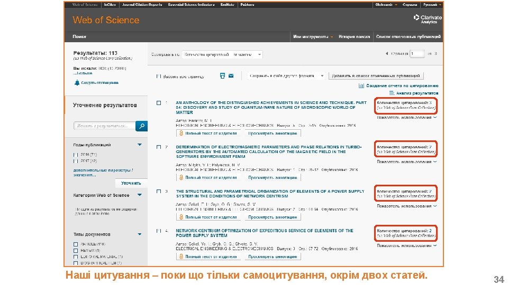
Task: Open marked list menu item
Action: (408, 37)
